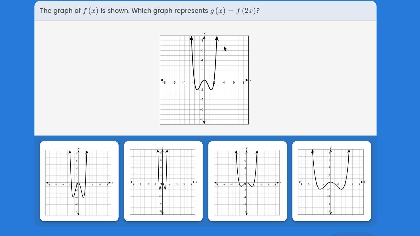Click the right arrowhead on the main graph's x-axis

click(247, 80)
